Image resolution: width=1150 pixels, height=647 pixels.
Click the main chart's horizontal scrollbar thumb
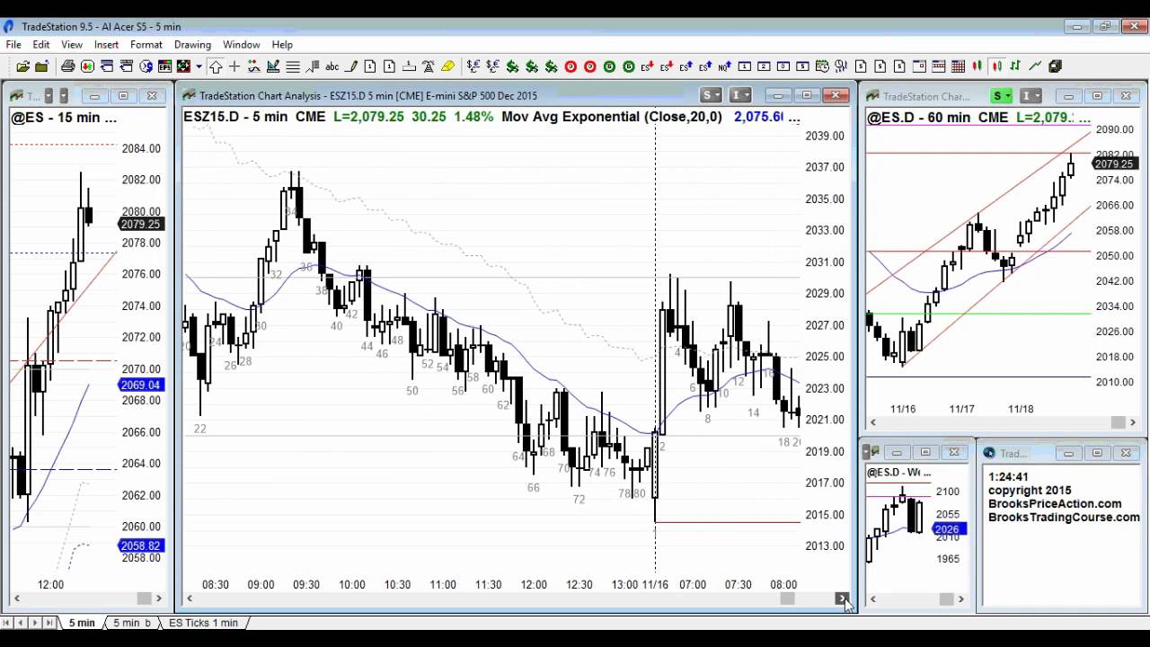[x=787, y=598]
